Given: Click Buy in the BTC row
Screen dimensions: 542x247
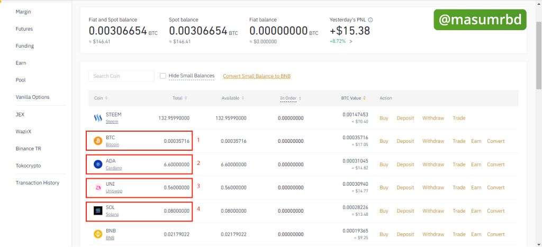Looking at the screenshot, I should click(384, 141).
